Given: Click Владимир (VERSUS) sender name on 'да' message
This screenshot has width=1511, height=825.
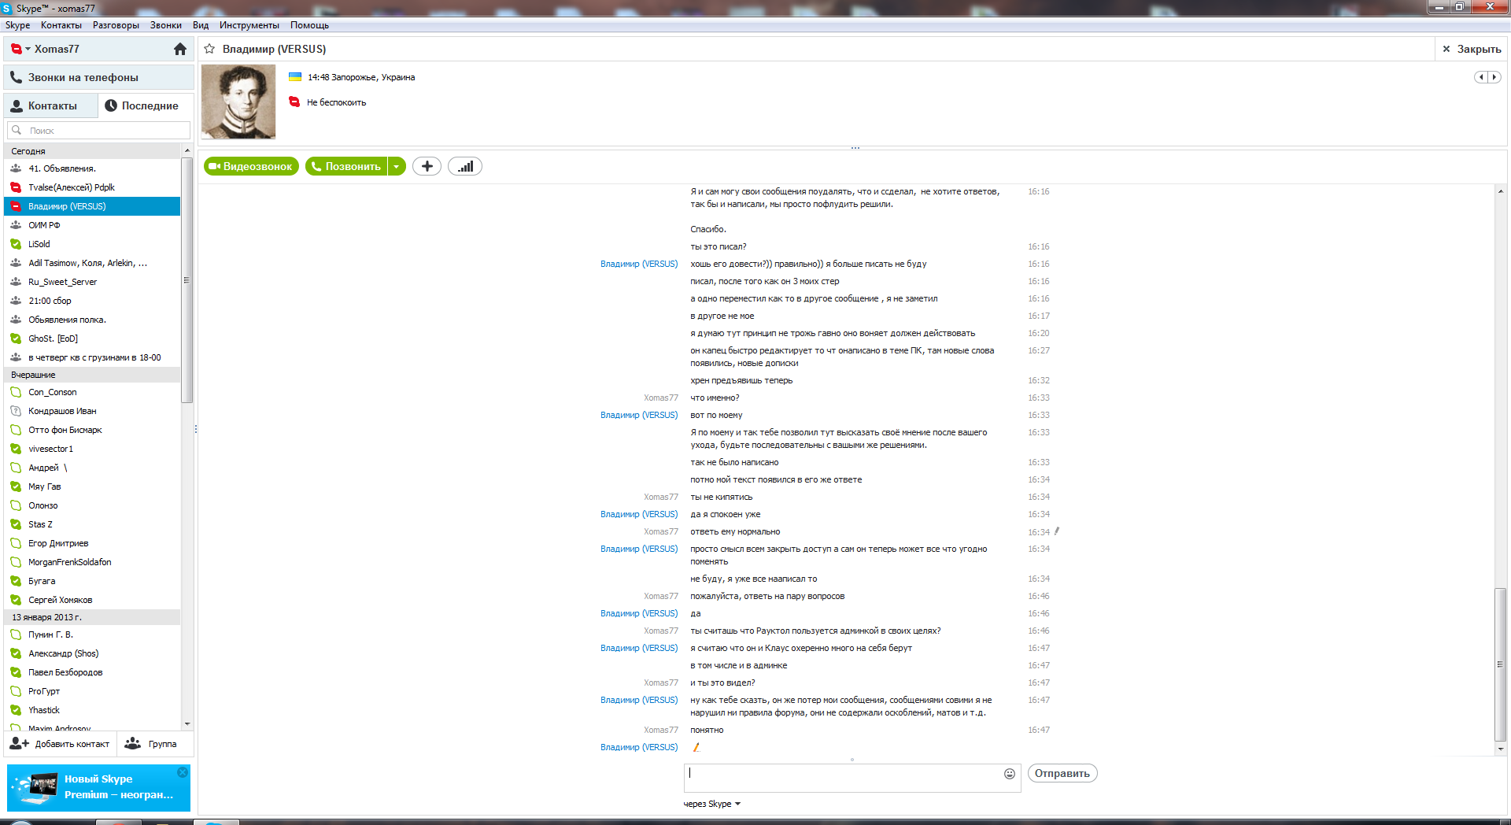Looking at the screenshot, I should tap(639, 613).
